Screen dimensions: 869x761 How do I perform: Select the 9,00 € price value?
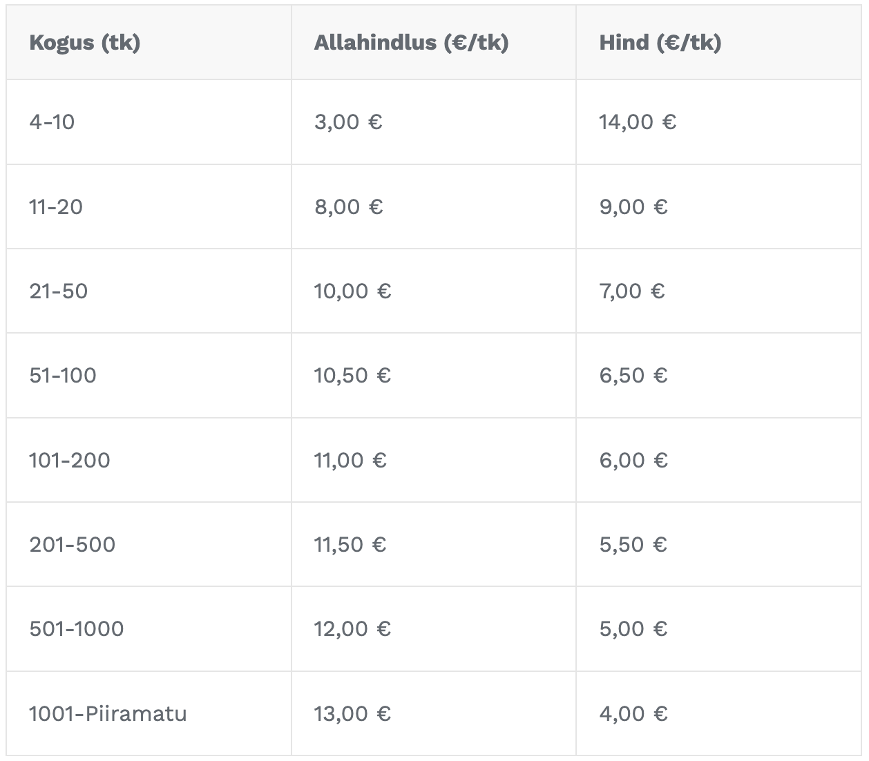pyautogui.click(x=633, y=206)
